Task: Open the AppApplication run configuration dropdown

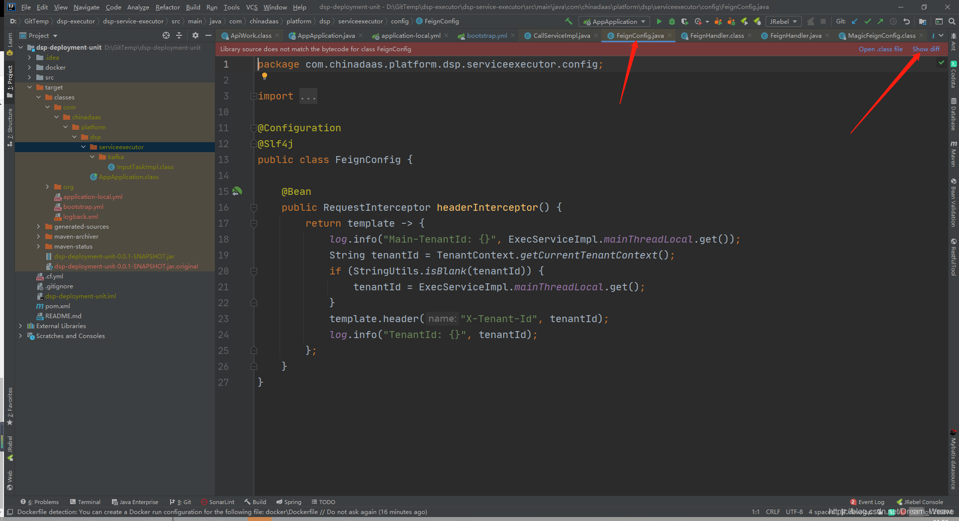Action: [614, 21]
